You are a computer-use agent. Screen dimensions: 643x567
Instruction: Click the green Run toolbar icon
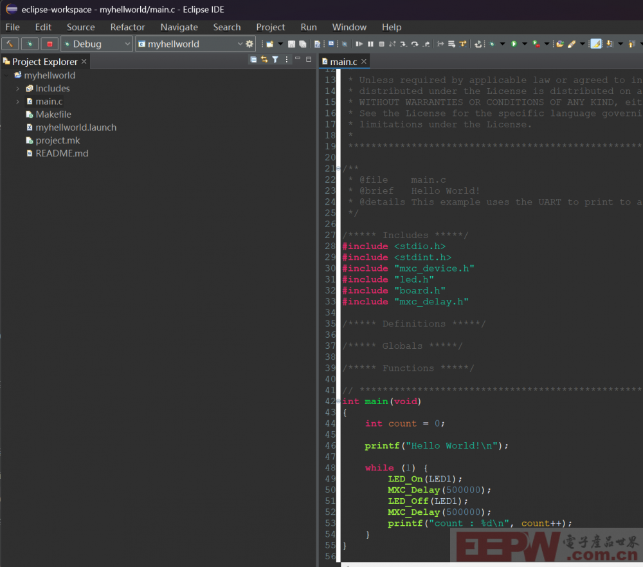pyautogui.click(x=514, y=44)
